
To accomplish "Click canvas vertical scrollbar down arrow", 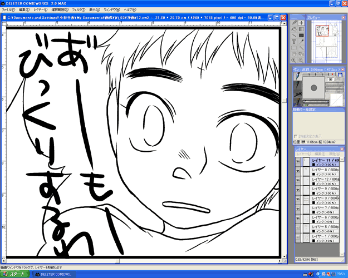I will [x=285, y=257].
